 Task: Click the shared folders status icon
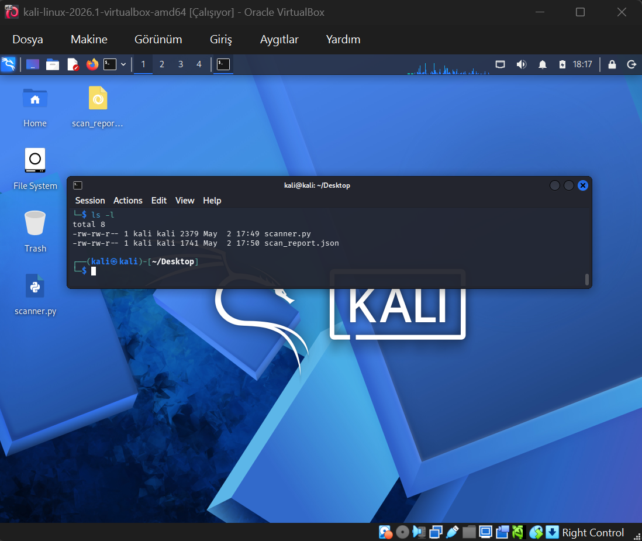(469, 532)
